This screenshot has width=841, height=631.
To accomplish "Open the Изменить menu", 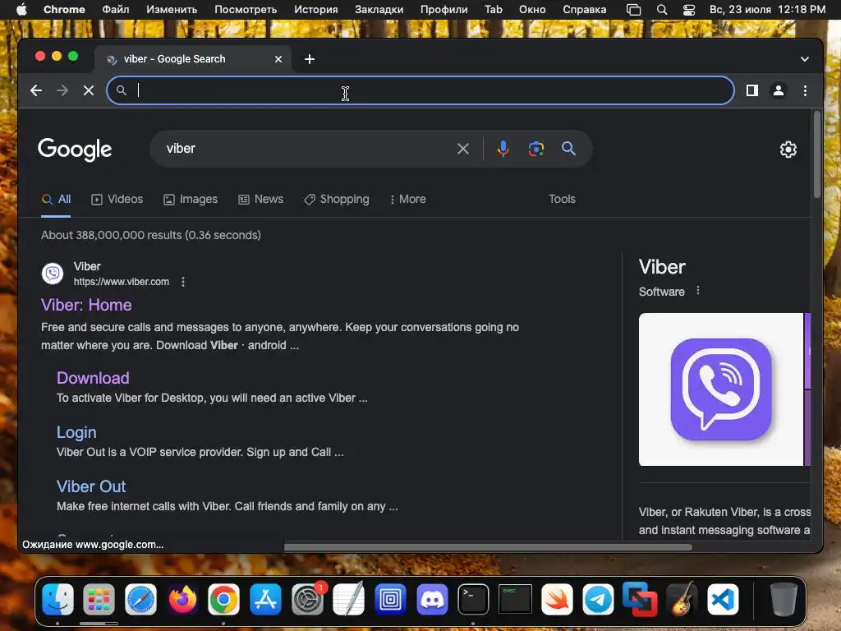I will tap(172, 9).
